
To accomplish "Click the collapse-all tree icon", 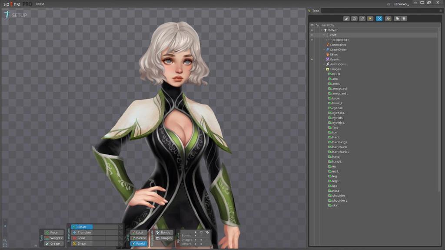I will 404,19.
